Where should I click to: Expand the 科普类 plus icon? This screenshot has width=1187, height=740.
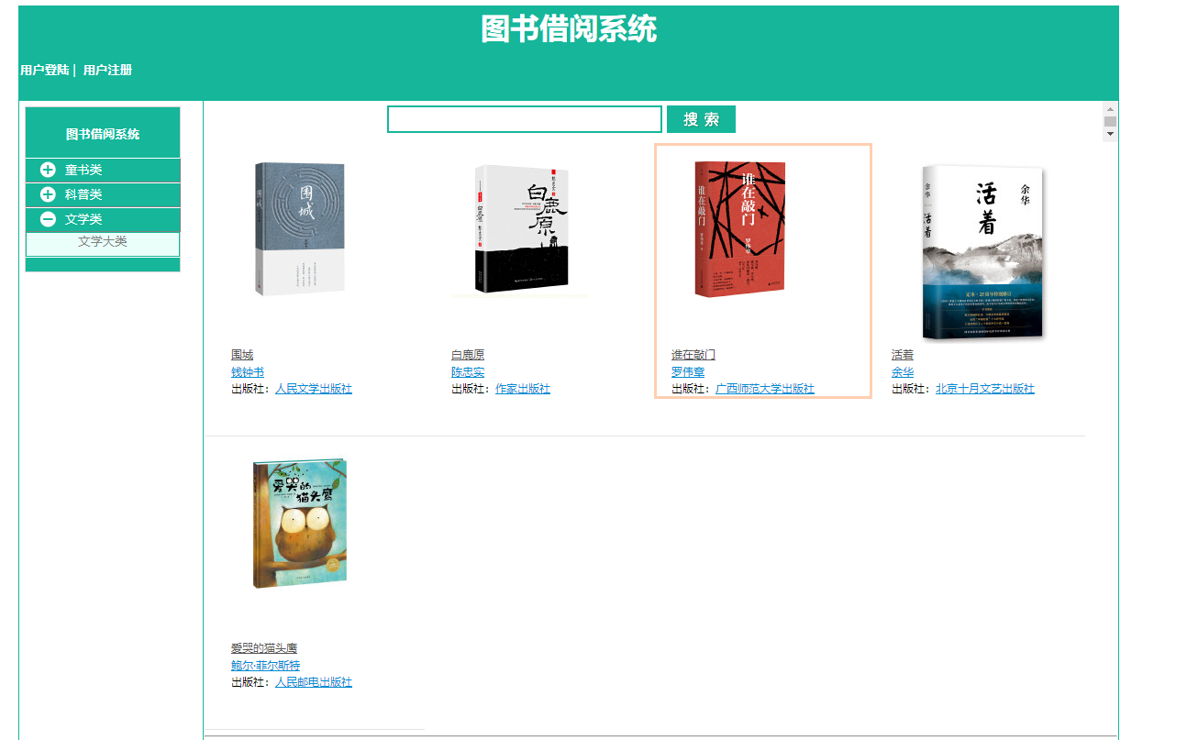(x=48, y=194)
